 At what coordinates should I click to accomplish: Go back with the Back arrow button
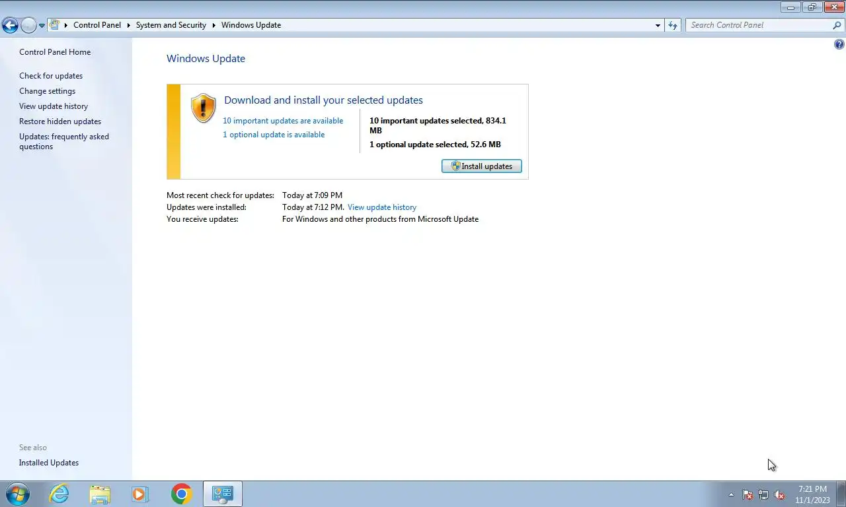(x=10, y=25)
